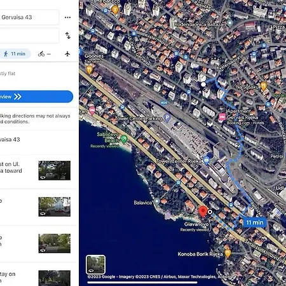Select the walking 11 min travel mode
Viewport: 286px width, 286px height.
[15, 54]
